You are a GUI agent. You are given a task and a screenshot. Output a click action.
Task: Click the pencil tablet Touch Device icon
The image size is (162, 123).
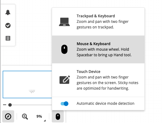[65, 80]
